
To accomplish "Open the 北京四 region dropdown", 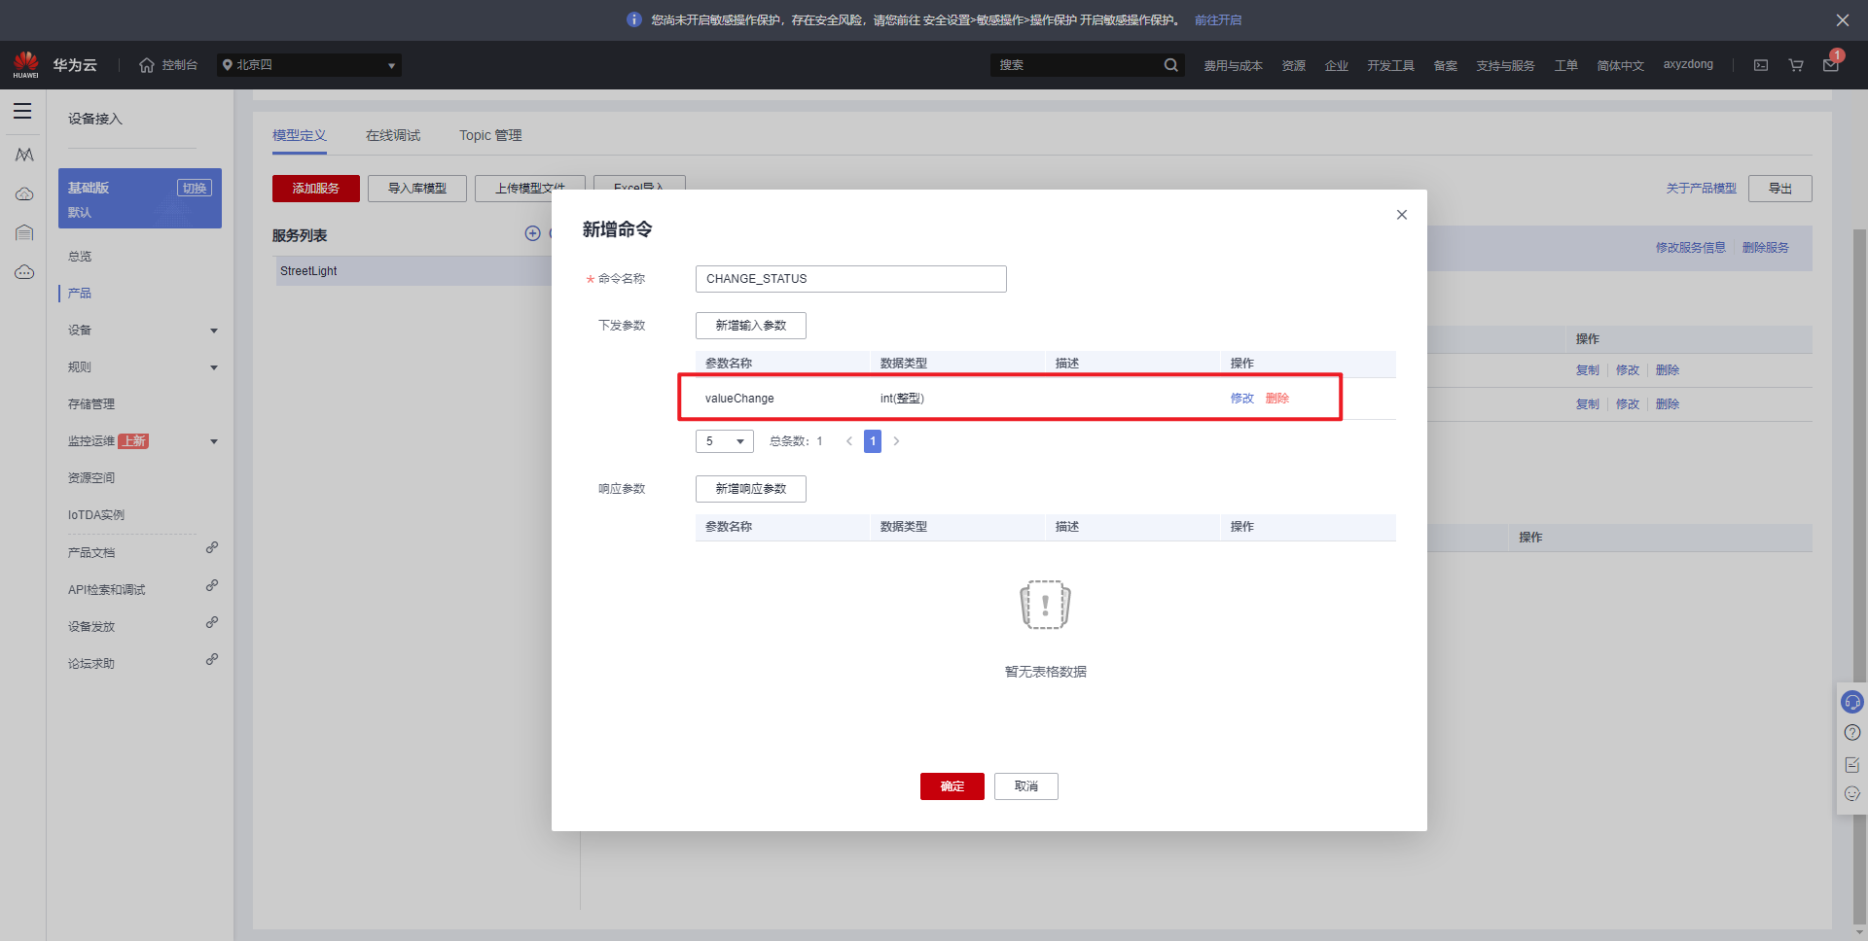I will [308, 65].
